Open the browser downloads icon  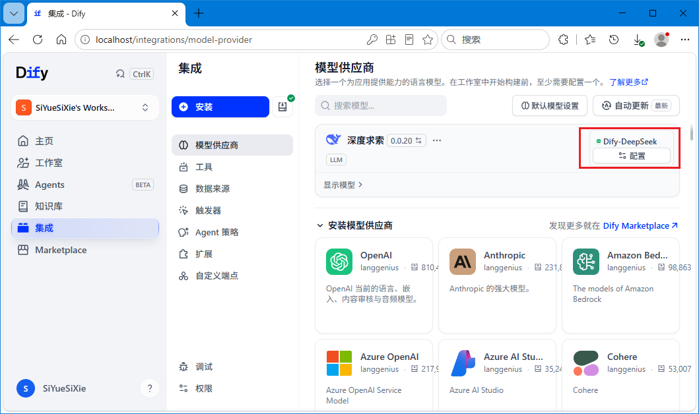tap(638, 40)
